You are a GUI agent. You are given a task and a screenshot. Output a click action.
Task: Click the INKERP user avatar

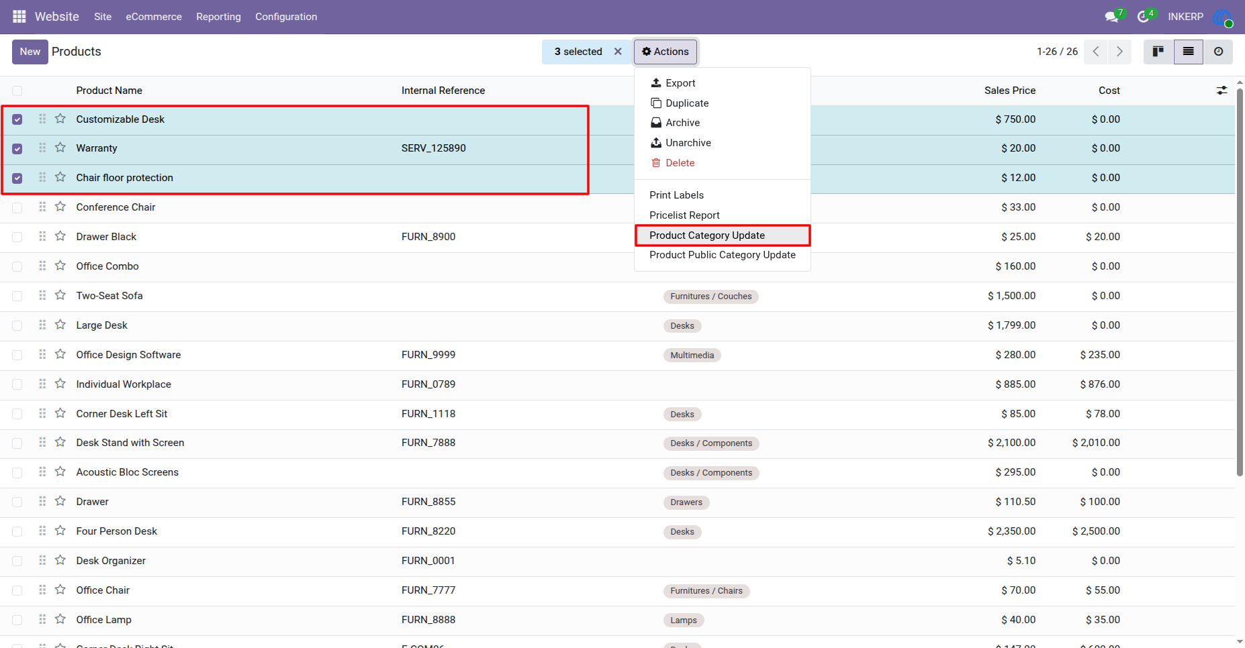tap(1223, 17)
